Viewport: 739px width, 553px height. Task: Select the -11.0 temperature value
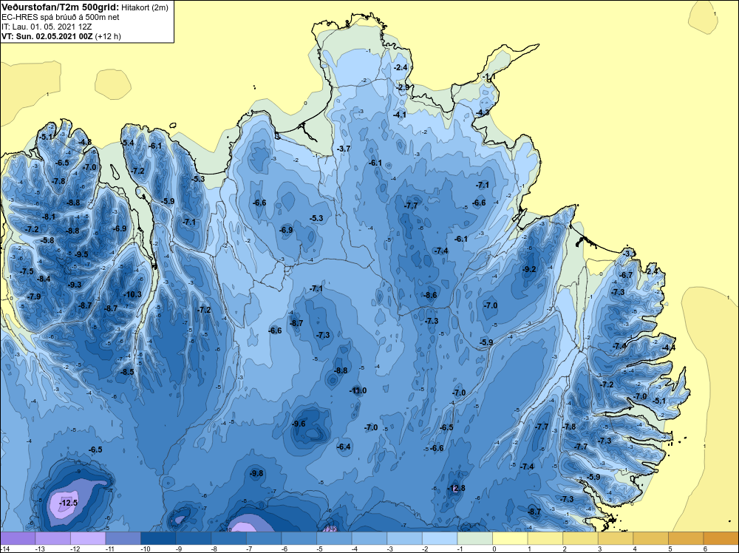pyautogui.click(x=358, y=390)
